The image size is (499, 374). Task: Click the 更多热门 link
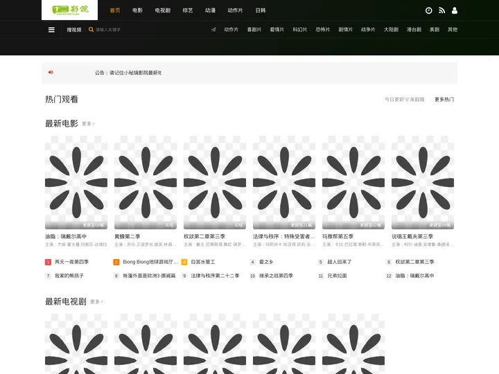(444, 100)
